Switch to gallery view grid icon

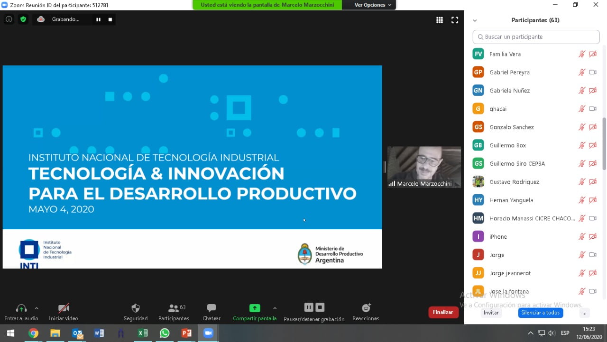point(440,20)
